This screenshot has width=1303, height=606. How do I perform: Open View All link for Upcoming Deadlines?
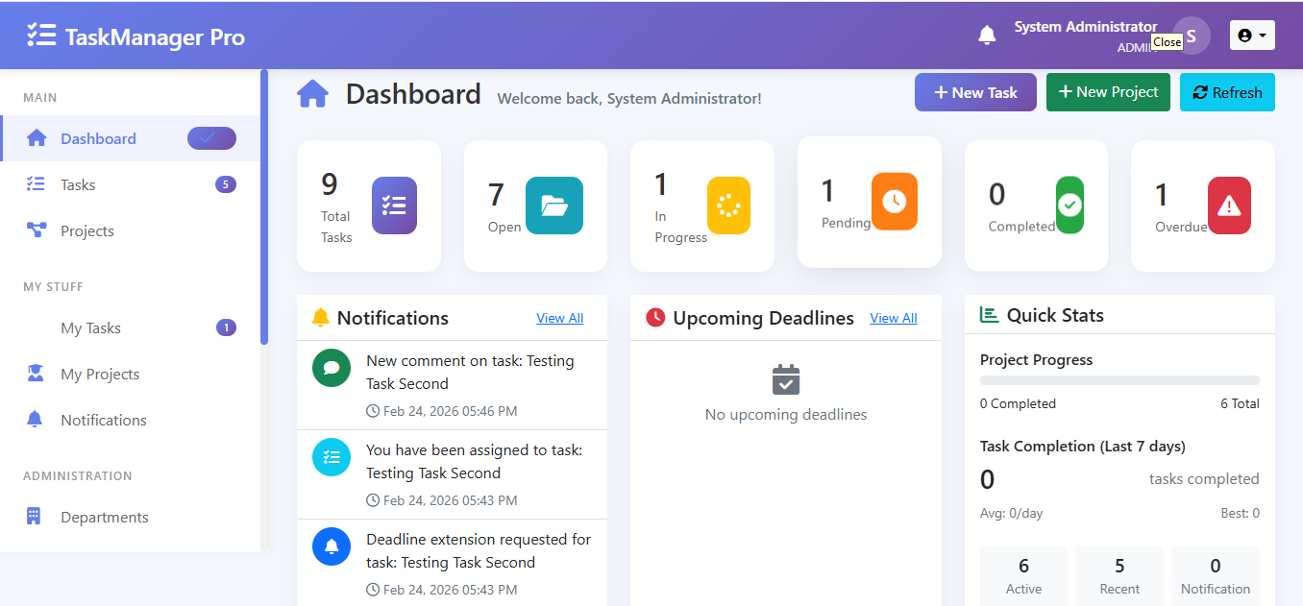click(893, 318)
